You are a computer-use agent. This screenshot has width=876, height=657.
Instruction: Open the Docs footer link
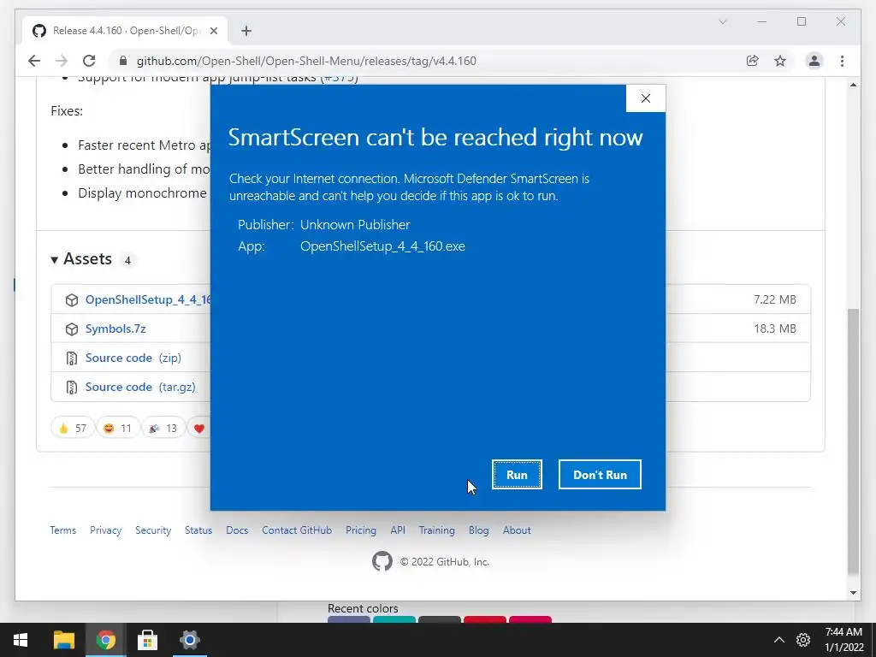click(237, 530)
